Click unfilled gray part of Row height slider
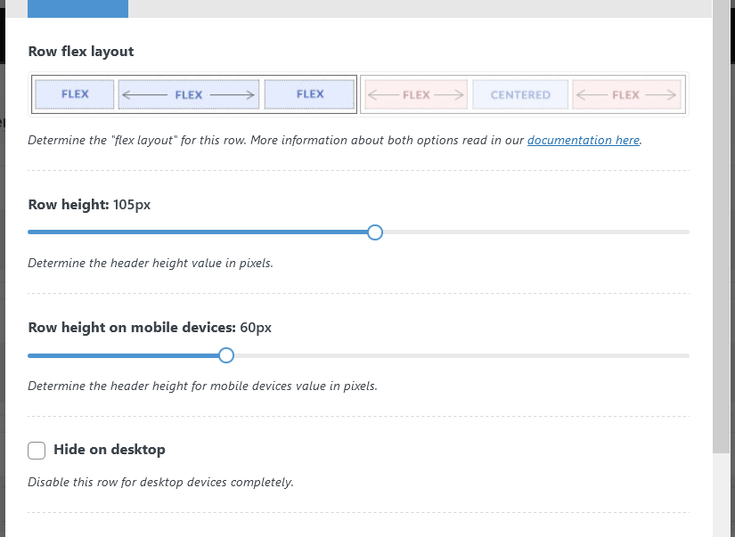 [535, 232]
